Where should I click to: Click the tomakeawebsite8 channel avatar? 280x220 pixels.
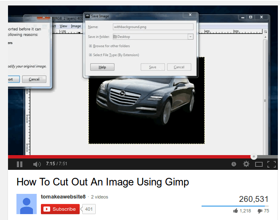click(27, 204)
